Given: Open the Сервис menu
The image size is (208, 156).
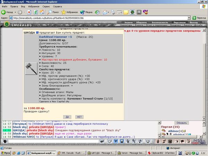Looking at the screenshot, I should (46, 7).
